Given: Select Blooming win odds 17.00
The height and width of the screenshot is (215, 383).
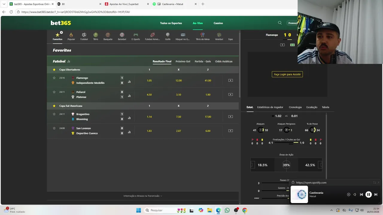Looking at the screenshot, I should point(208,117).
